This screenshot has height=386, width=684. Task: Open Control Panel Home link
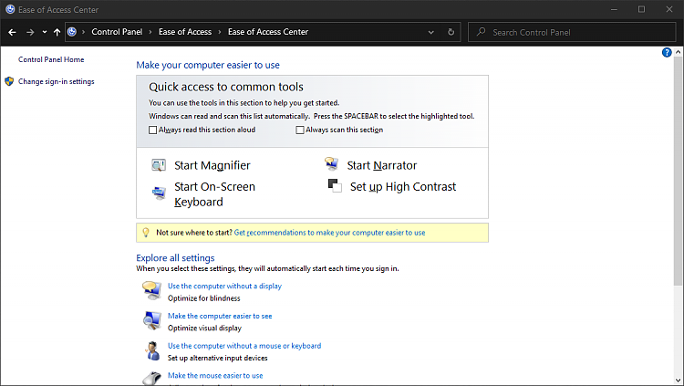click(51, 59)
